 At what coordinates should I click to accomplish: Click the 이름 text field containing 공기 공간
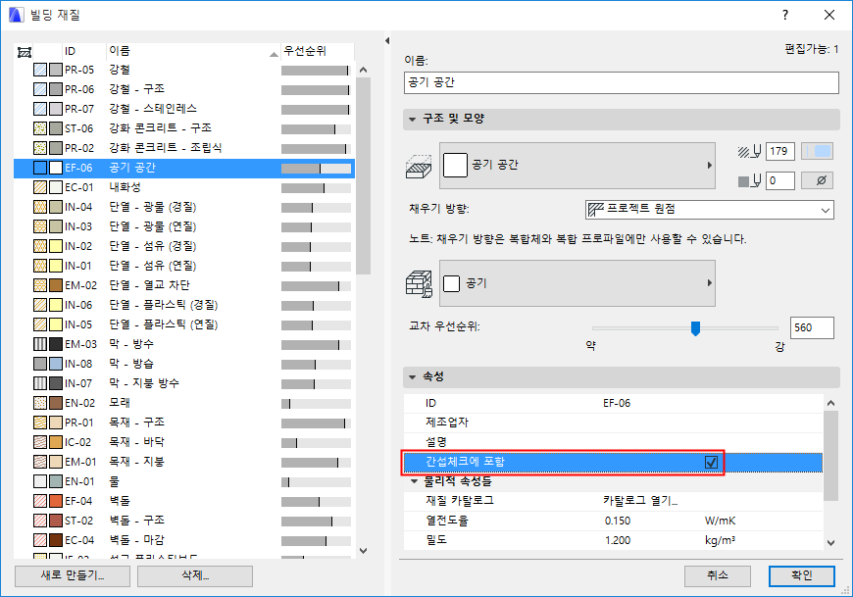(x=622, y=82)
